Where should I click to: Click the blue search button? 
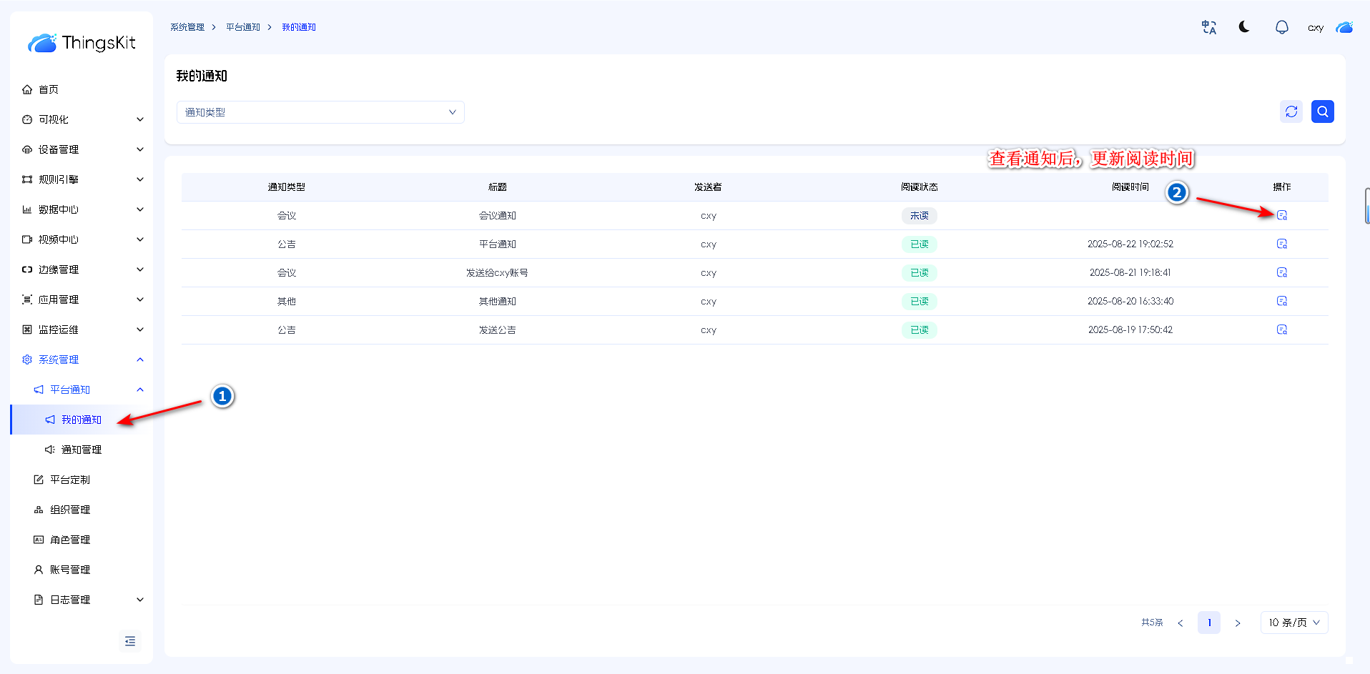1322,111
